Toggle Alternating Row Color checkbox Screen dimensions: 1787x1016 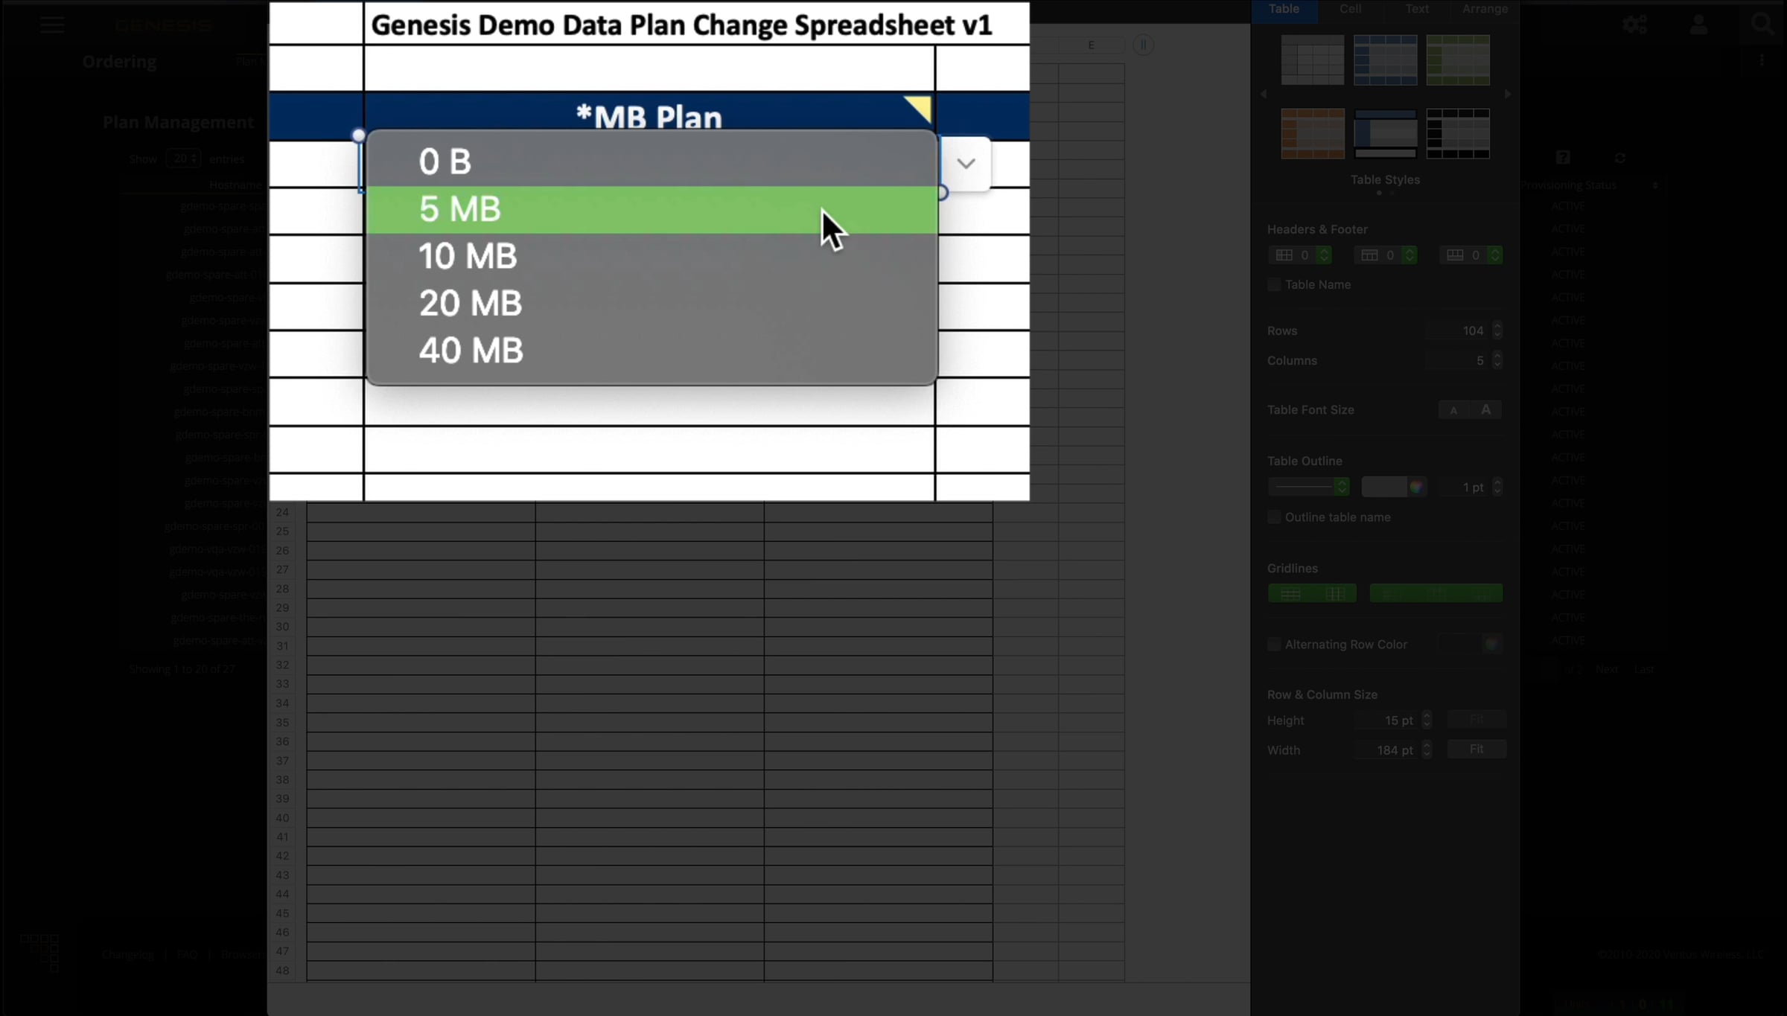point(1274,645)
